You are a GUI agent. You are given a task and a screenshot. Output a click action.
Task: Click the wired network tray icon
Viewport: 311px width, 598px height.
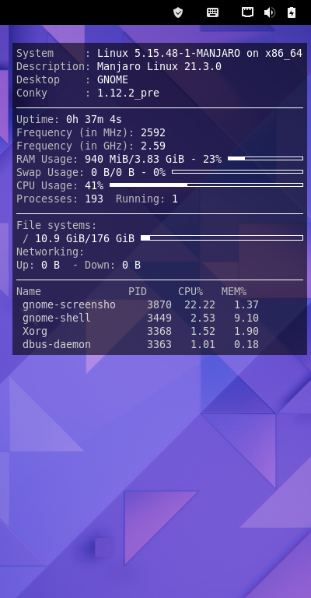click(247, 12)
